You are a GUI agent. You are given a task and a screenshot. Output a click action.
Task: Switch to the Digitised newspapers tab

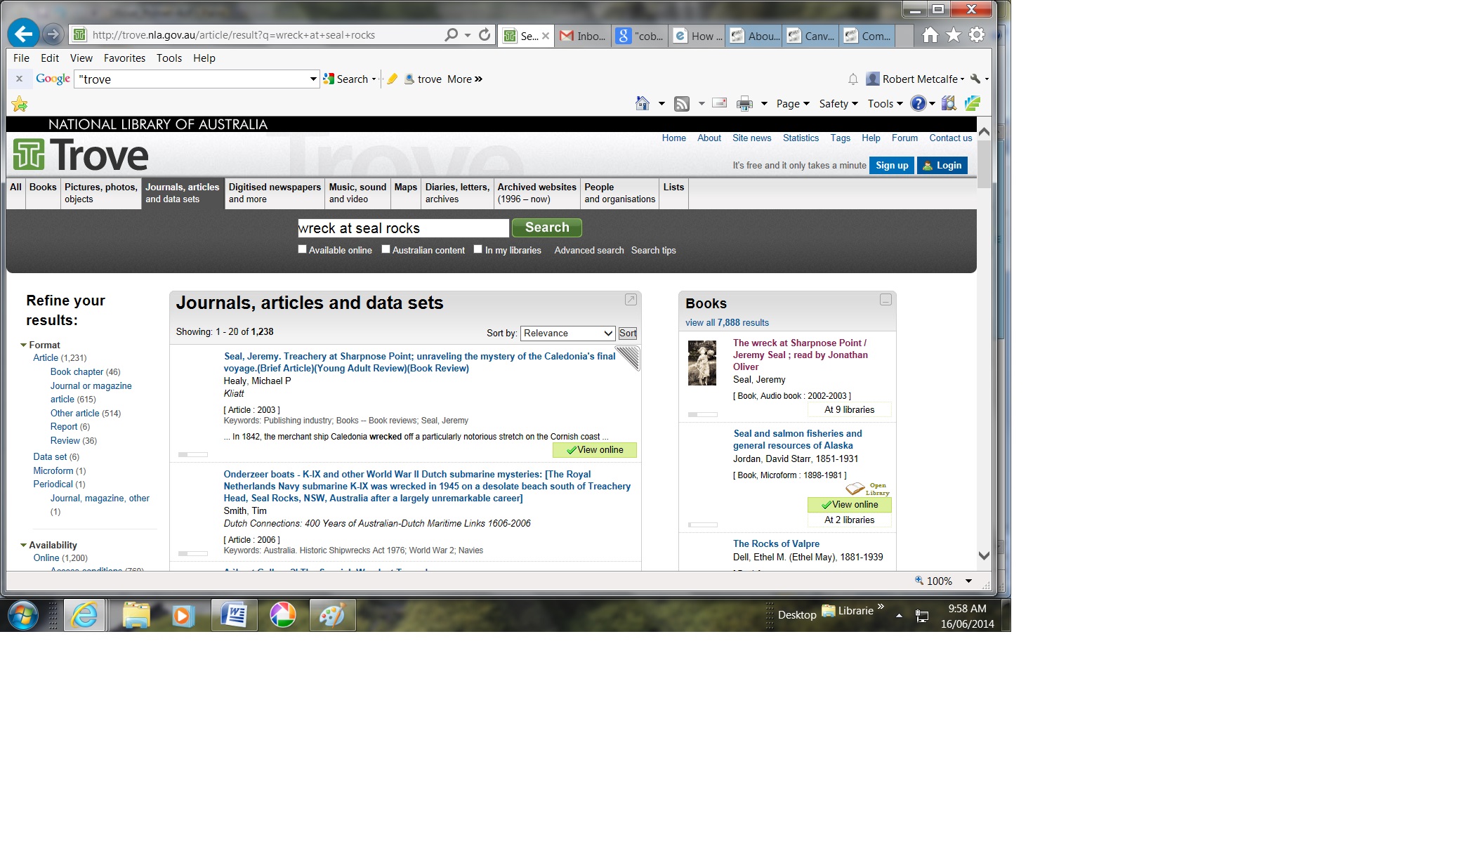point(275,193)
